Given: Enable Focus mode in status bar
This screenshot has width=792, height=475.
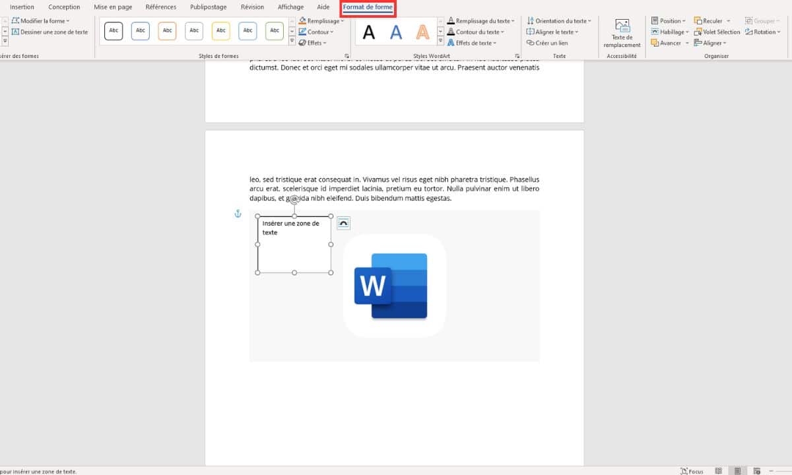Looking at the screenshot, I should click(x=692, y=471).
